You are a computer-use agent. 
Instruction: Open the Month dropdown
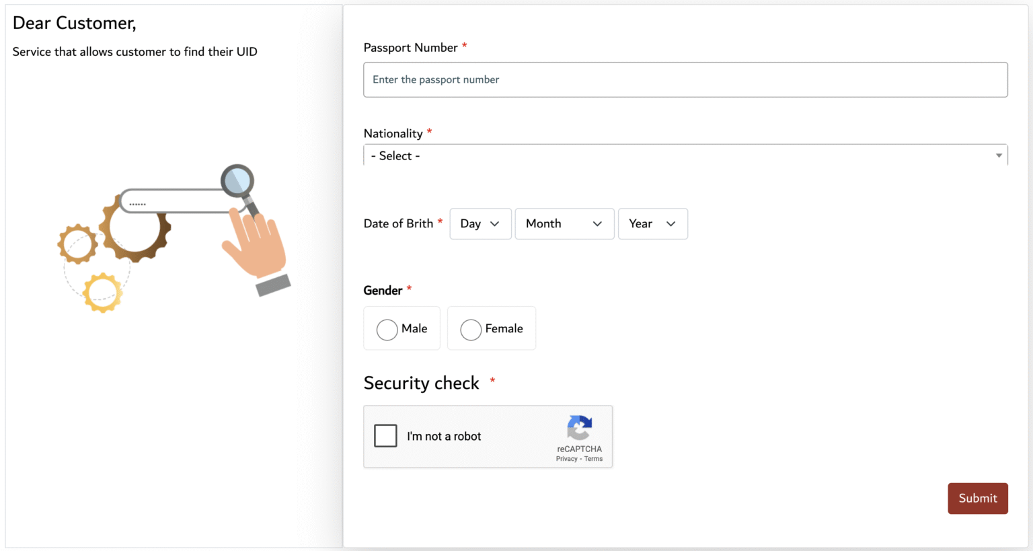[564, 223]
